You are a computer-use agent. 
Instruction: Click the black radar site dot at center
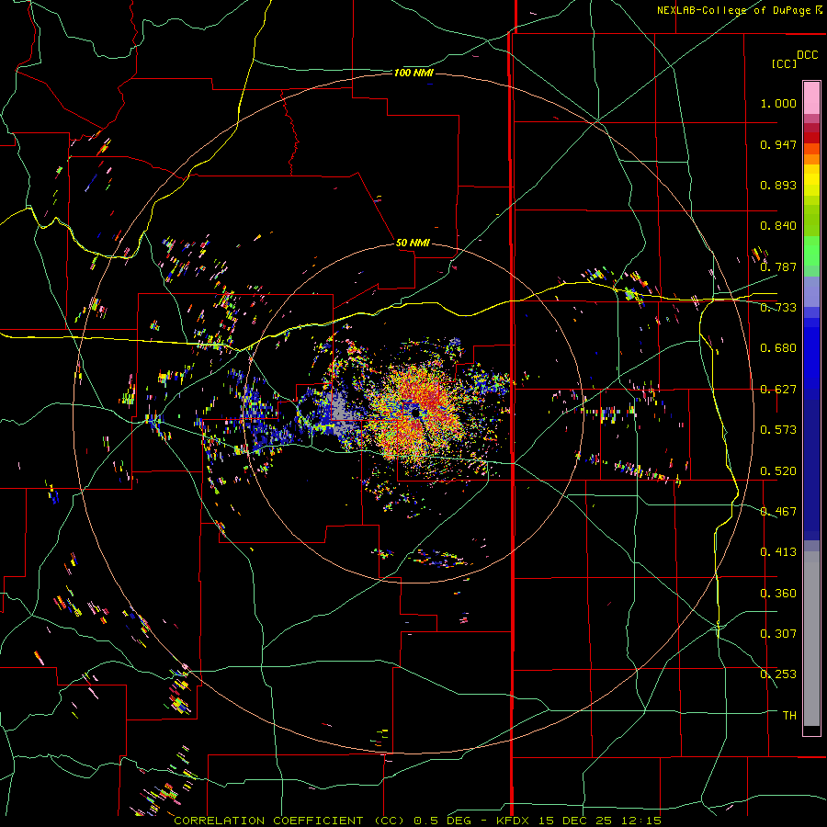tap(415, 413)
